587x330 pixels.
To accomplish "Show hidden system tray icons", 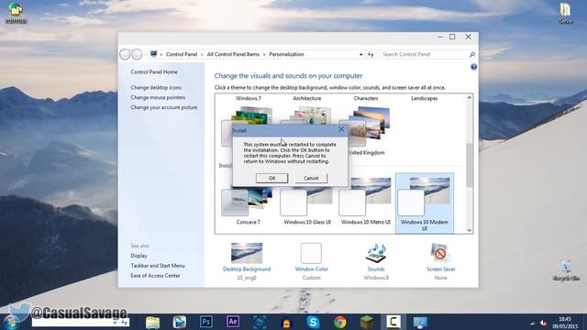I will (x=532, y=324).
